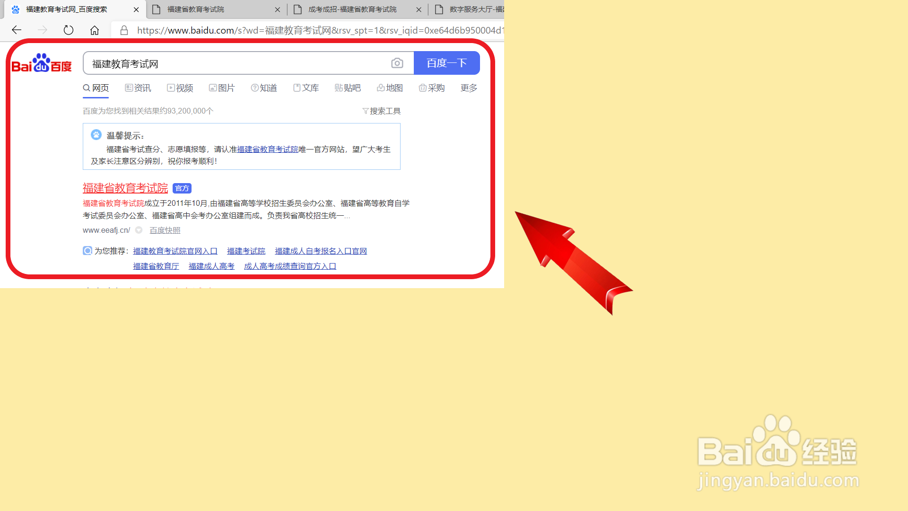Open 搜索工具 filter options
908x511 pixels.
(382, 111)
